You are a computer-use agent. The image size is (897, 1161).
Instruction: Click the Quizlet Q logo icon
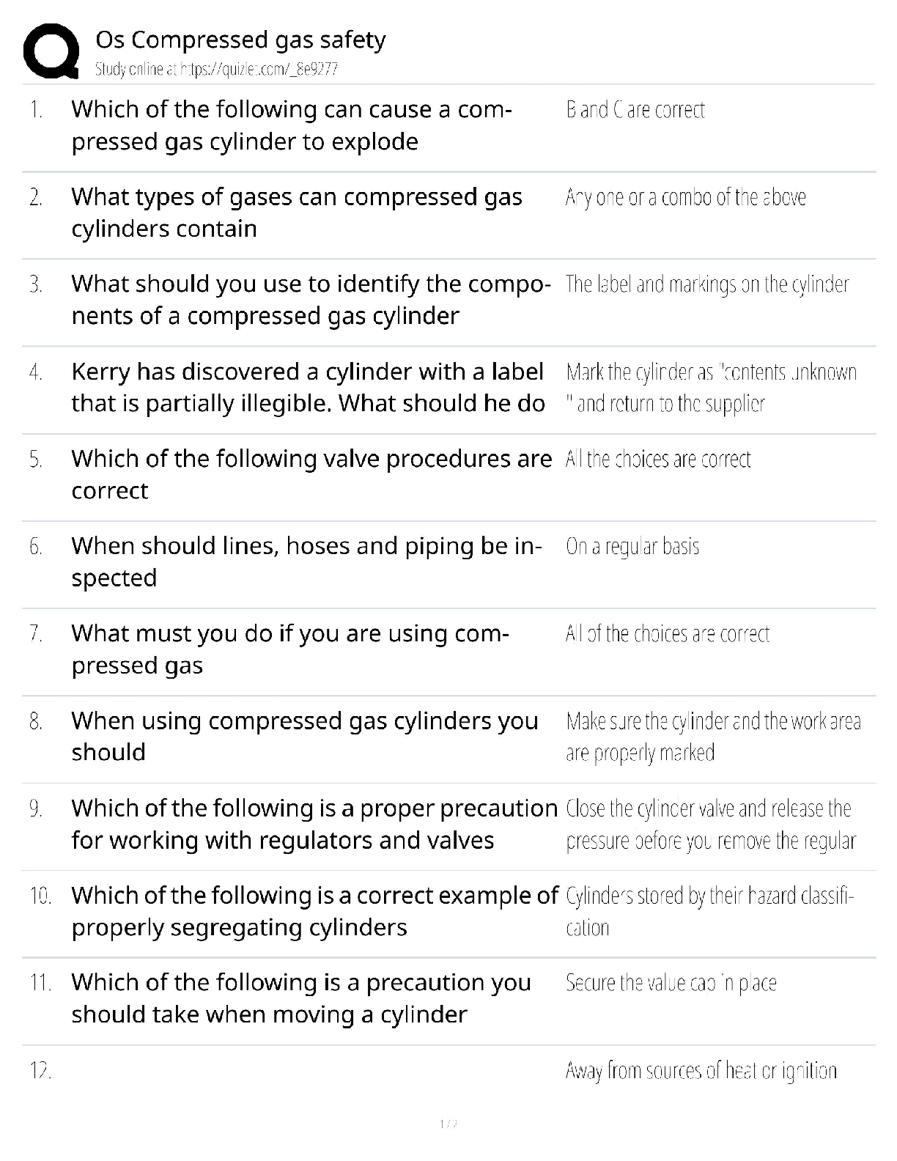coord(51,51)
